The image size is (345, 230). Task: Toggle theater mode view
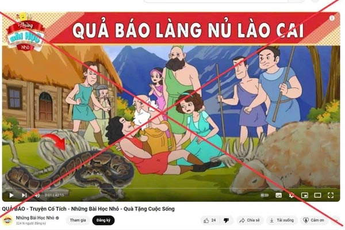click(317, 195)
